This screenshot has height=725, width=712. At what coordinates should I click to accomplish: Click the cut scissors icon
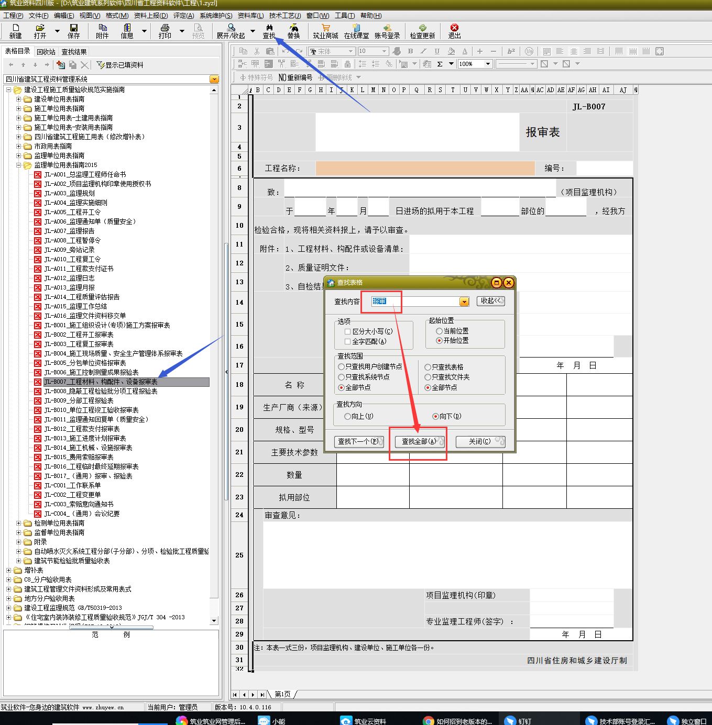[x=257, y=51]
